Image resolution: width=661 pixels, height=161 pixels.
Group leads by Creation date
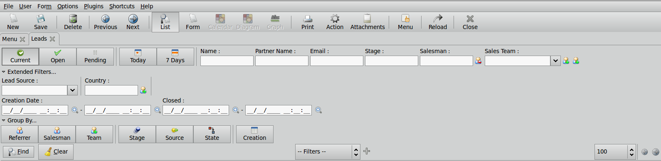point(255,134)
